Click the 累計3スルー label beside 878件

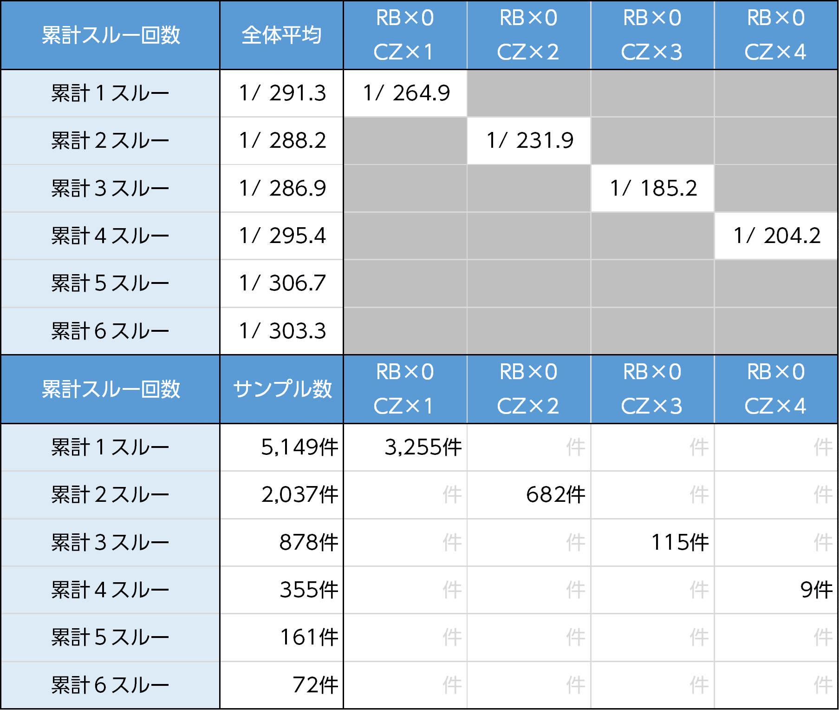click(x=111, y=542)
